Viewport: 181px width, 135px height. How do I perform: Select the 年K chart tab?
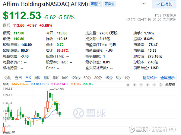coord(65,78)
